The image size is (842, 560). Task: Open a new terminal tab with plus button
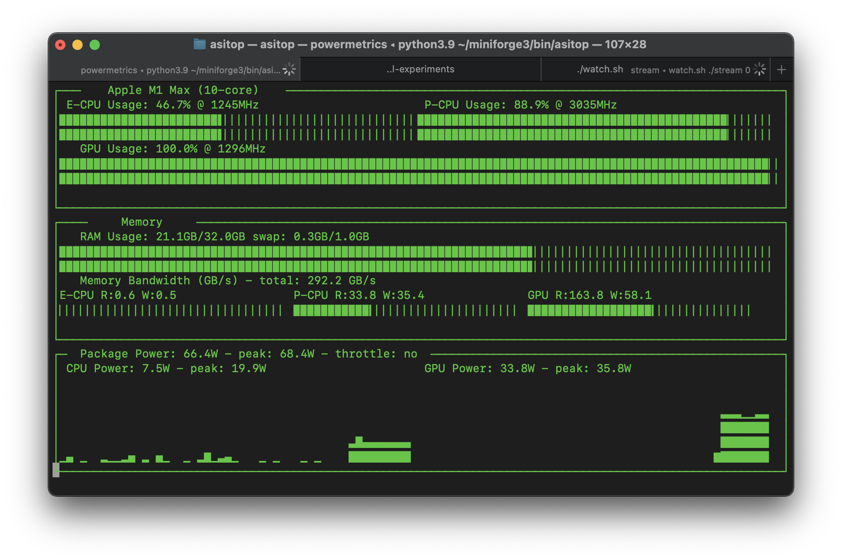pyautogui.click(x=781, y=69)
